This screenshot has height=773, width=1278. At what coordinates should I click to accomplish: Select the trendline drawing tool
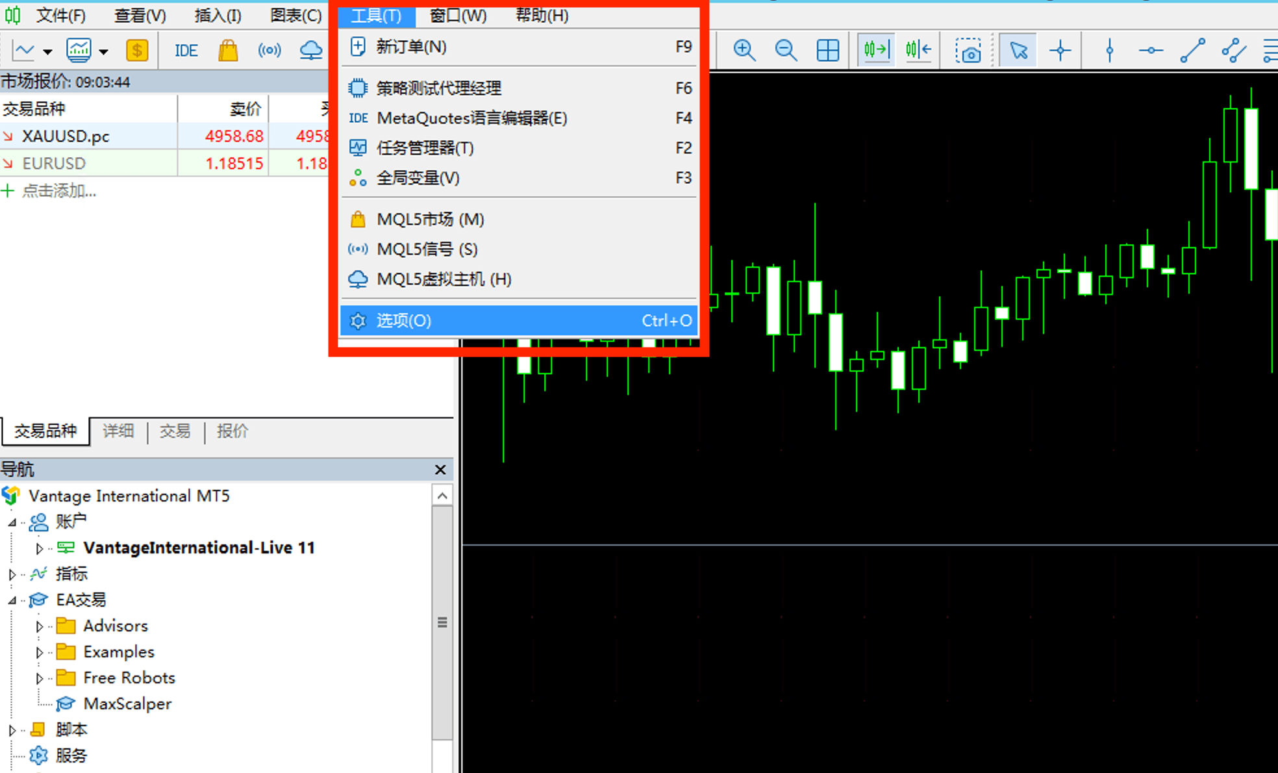click(1192, 50)
